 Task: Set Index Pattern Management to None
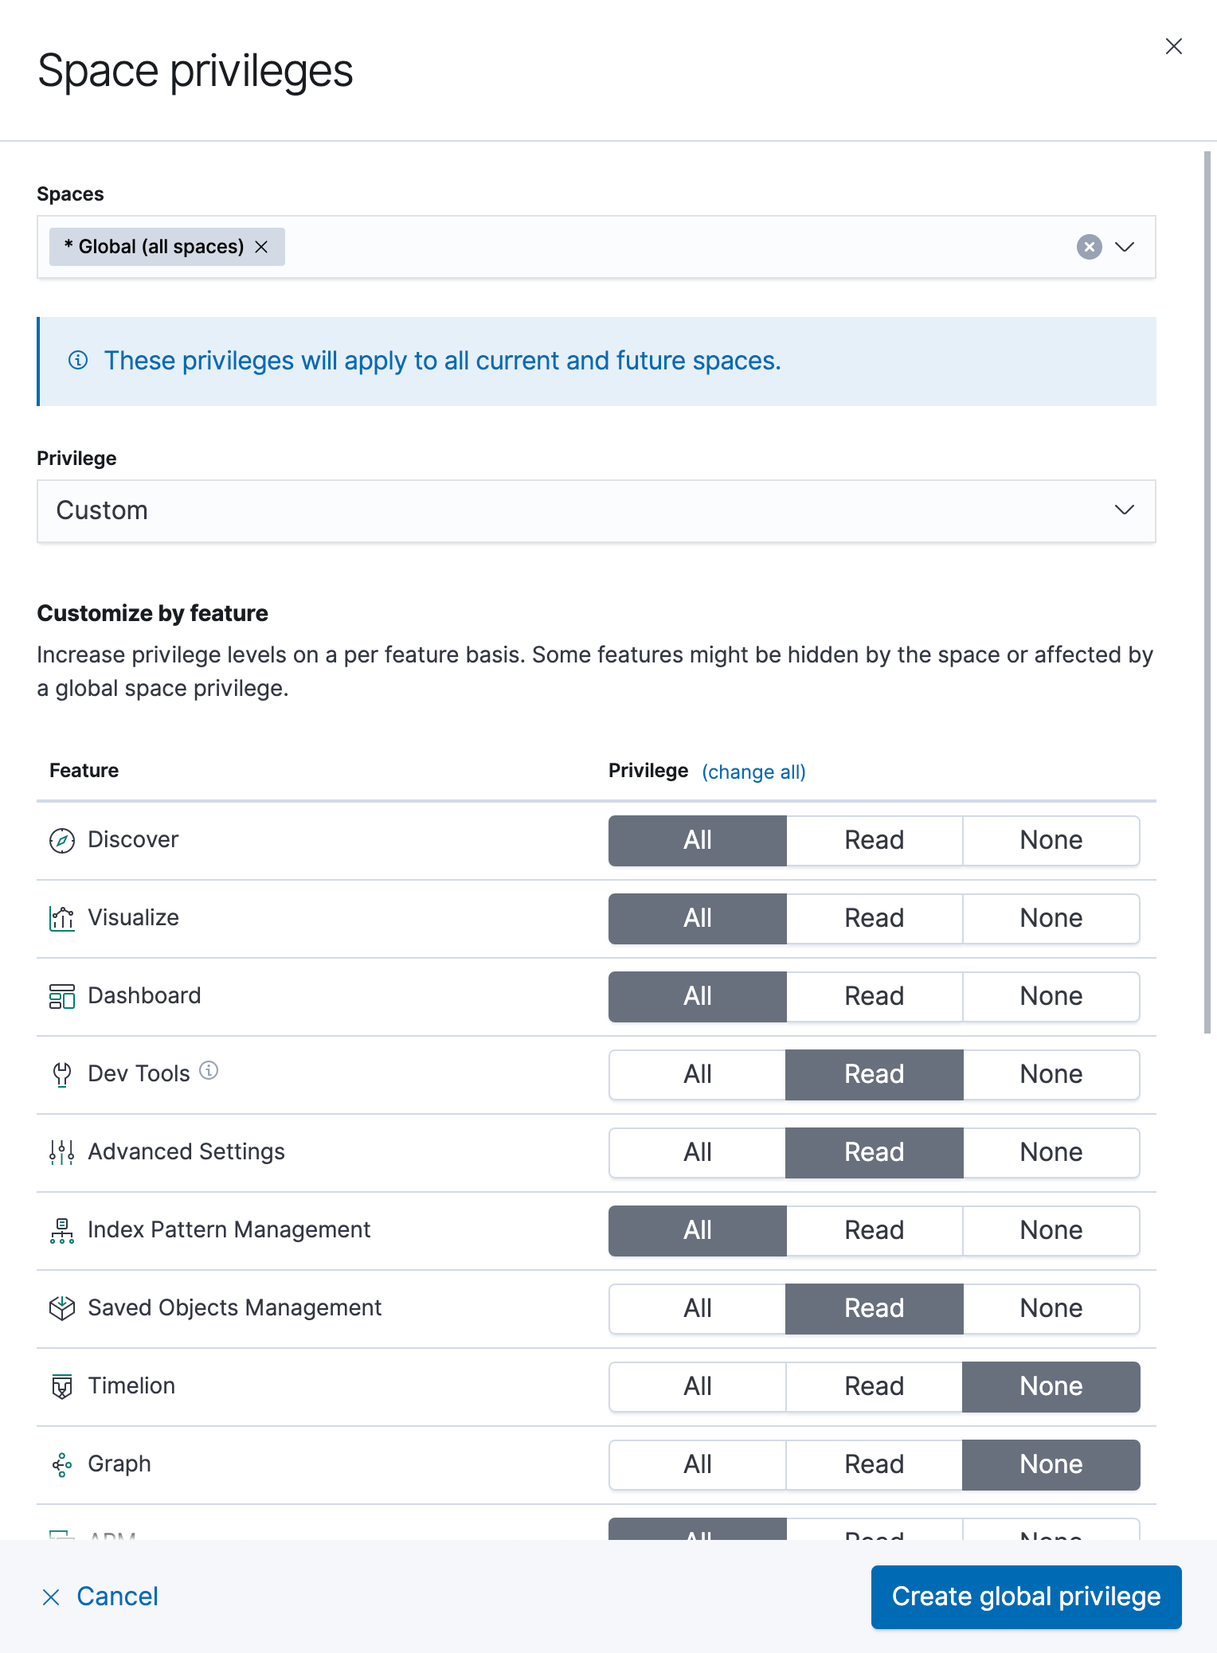1051,1230
